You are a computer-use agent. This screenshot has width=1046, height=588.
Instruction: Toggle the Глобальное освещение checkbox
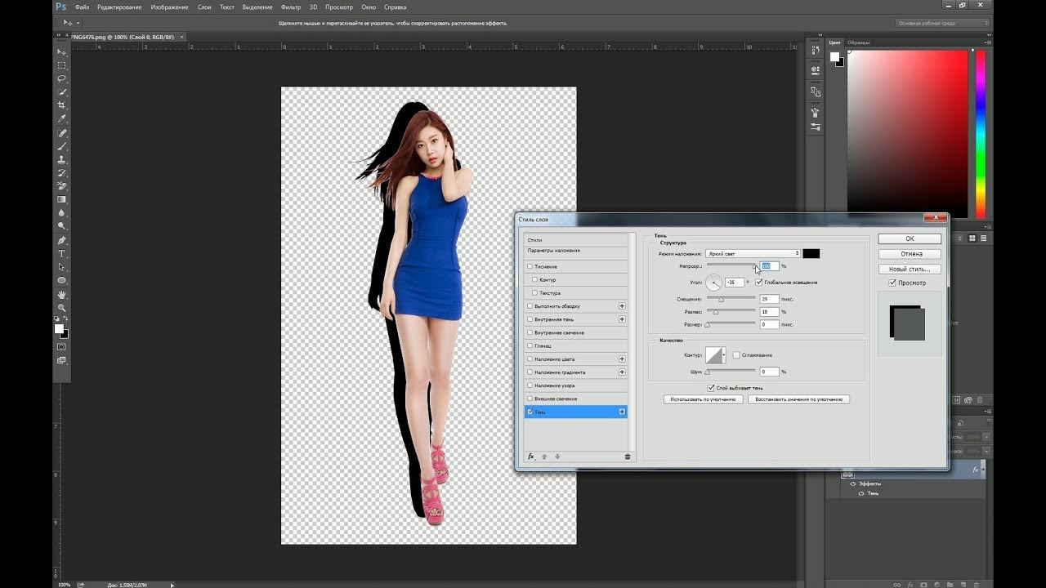(759, 283)
